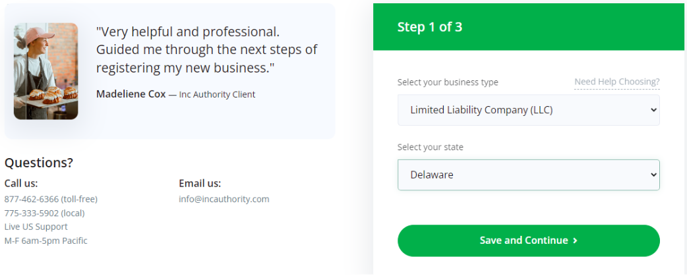
Task: Click the M-F 6am-5pm Pacific hours text
Action: point(45,241)
